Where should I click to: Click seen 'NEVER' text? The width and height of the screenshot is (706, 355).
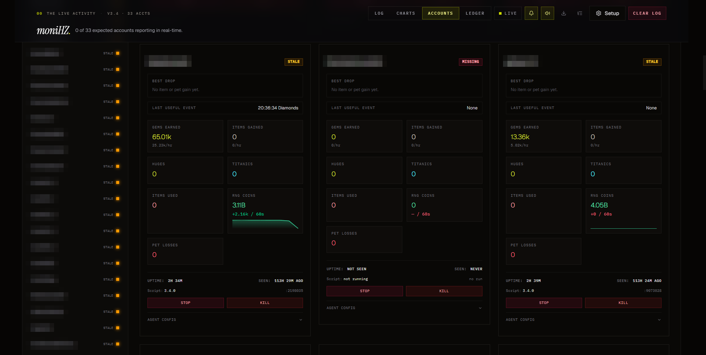[x=476, y=269]
